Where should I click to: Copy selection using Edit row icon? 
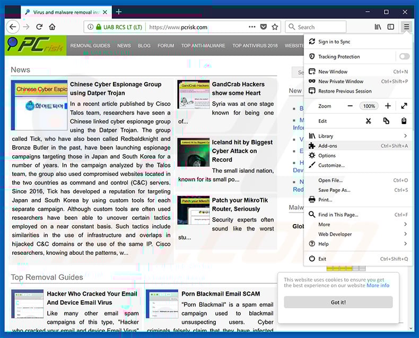pyautogui.click(x=386, y=121)
